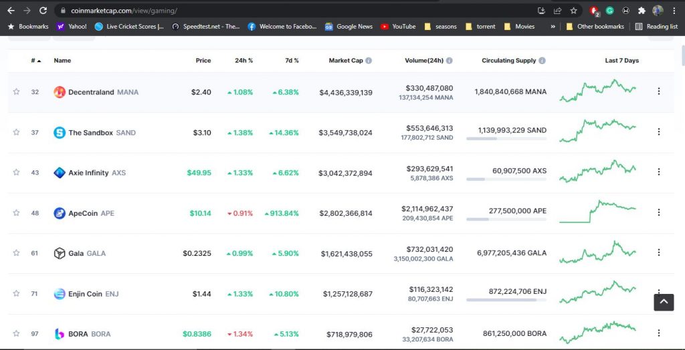Reload the page with refresh icon
Image resolution: width=685 pixels, height=350 pixels.
pyautogui.click(x=43, y=11)
